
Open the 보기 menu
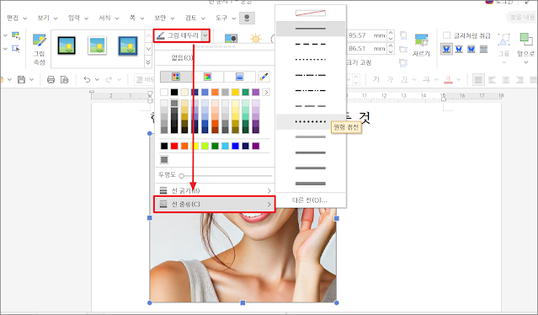point(47,18)
